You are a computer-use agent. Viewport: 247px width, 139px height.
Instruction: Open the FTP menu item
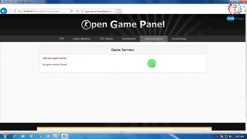(x=61, y=39)
